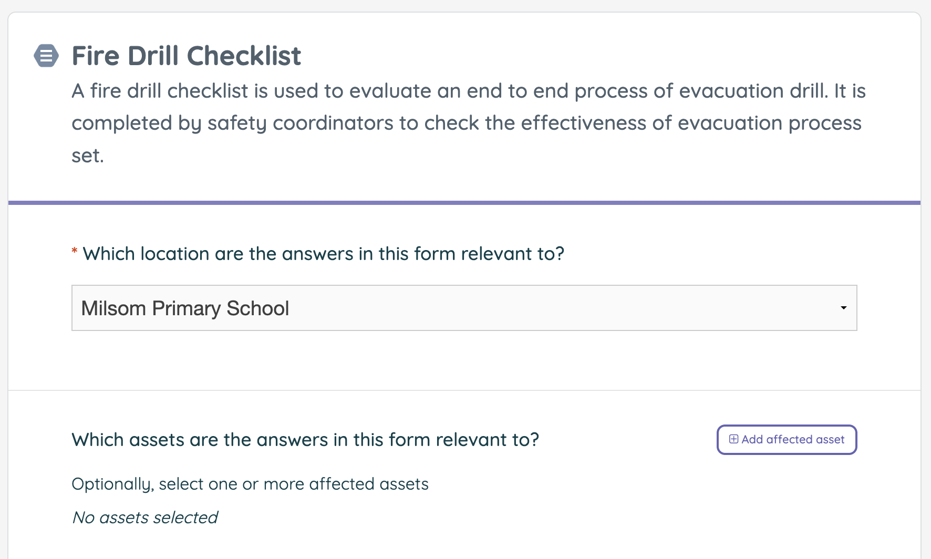Click the No assets selected text

point(144,517)
